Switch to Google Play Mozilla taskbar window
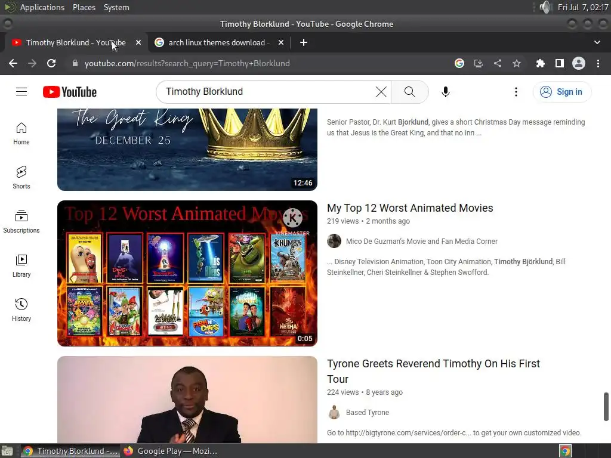The image size is (611, 458). (171, 451)
